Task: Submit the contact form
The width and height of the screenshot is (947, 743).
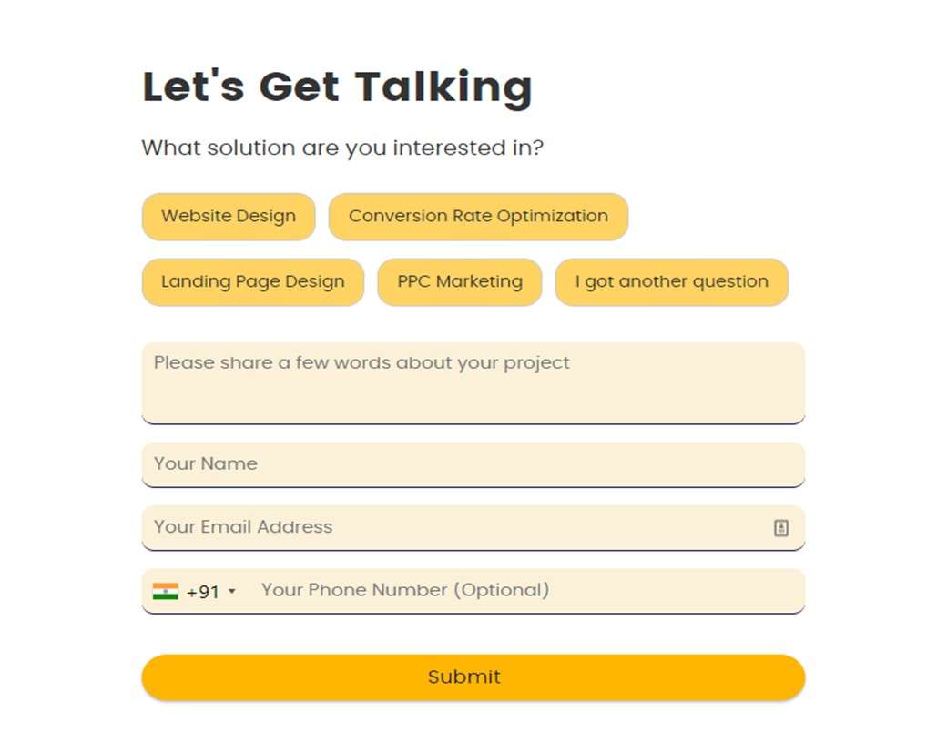Action: pyautogui.click(x=473, y=677)
